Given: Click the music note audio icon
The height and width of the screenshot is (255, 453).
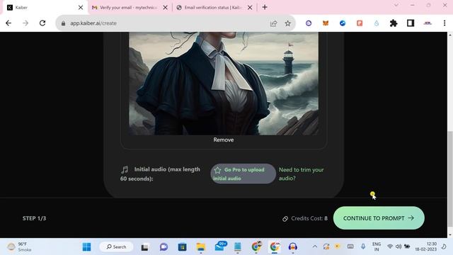Looking at the screenshot, I should [125, 169].
